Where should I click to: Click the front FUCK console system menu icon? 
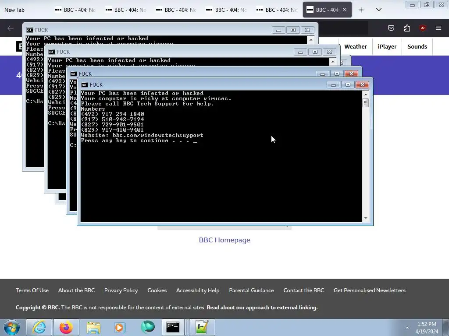pos(85,85)
